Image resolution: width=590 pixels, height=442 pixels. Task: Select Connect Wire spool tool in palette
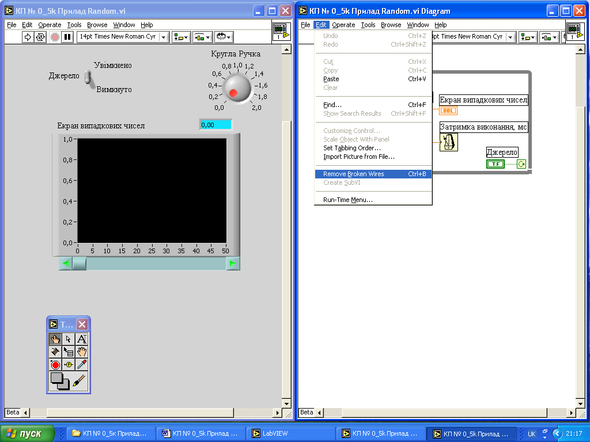[x=55, y=352]
